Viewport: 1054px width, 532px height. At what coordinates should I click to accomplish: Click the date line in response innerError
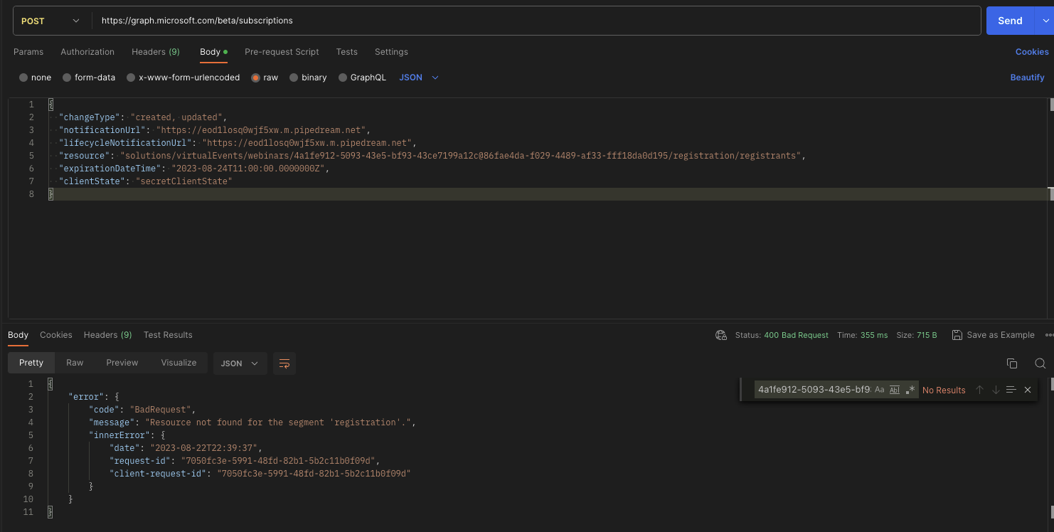click(x=186, y=448)
